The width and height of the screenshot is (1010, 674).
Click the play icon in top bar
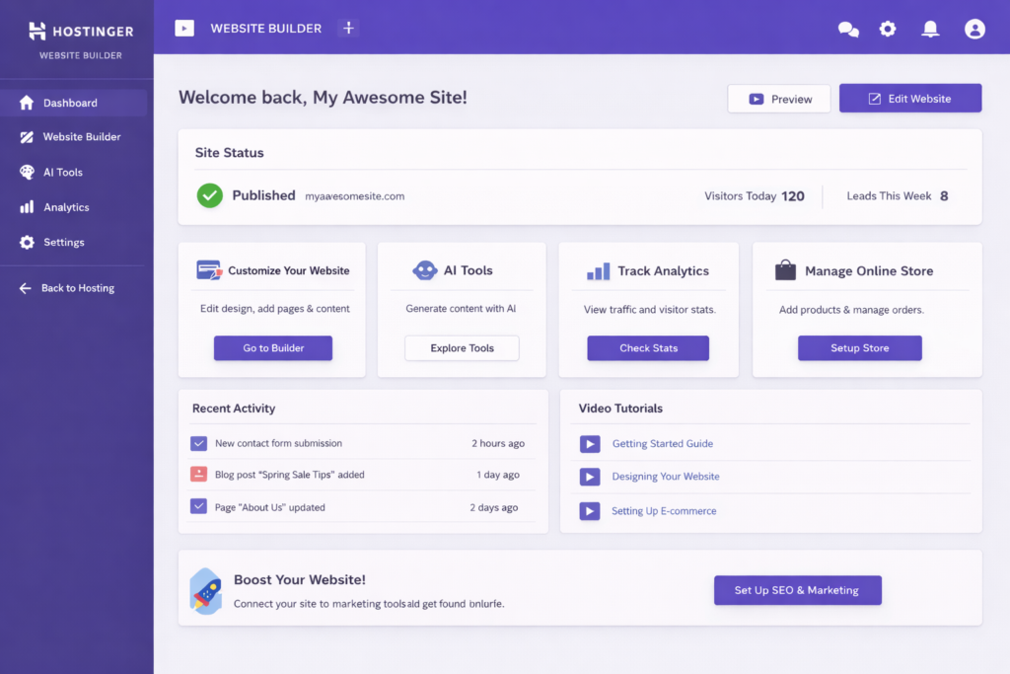(x=184, y=29)
